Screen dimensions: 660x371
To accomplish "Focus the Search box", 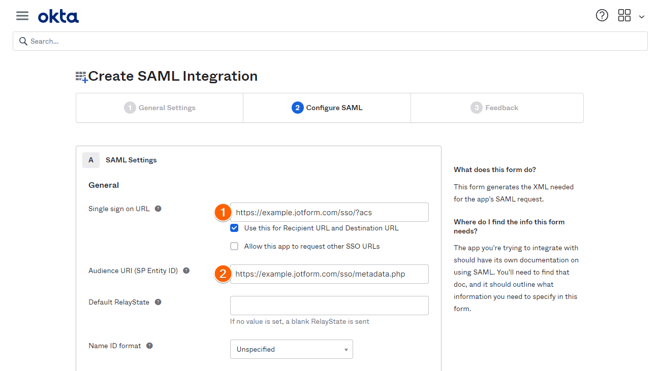I will click(330, 41).
